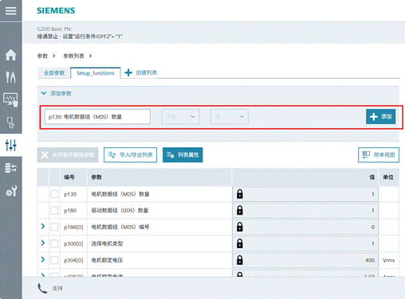The width and height of the screenshot is (405, 299).
Task: Switch to 简单视图 simple view
Action: [379, 155]
